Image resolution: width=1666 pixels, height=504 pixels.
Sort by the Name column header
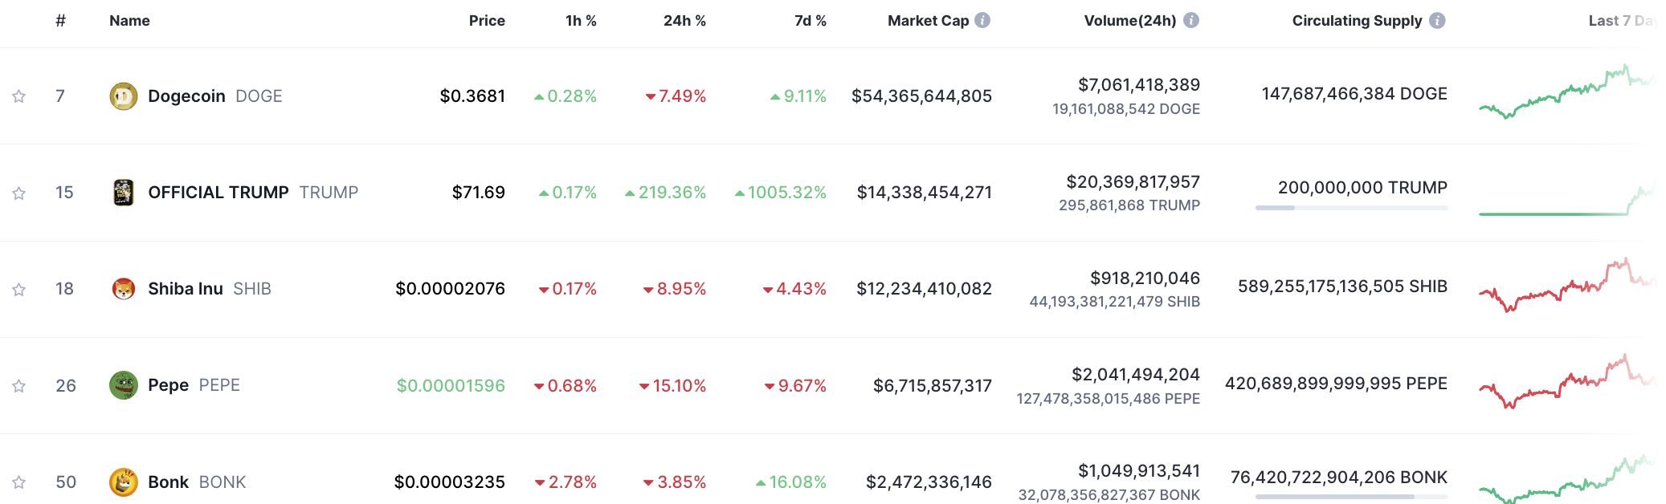[x=129, y=21]
